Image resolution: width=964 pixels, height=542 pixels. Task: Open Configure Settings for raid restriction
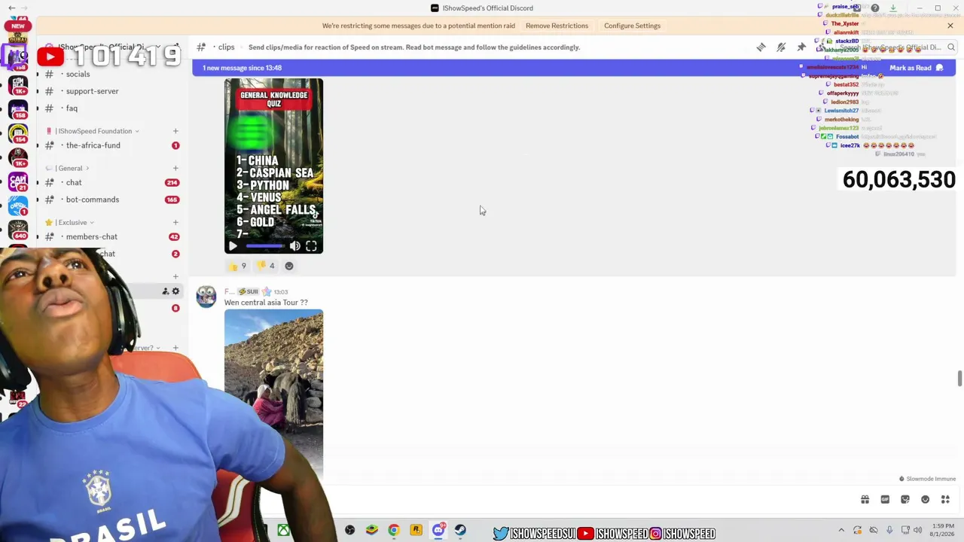click(632, 26)
